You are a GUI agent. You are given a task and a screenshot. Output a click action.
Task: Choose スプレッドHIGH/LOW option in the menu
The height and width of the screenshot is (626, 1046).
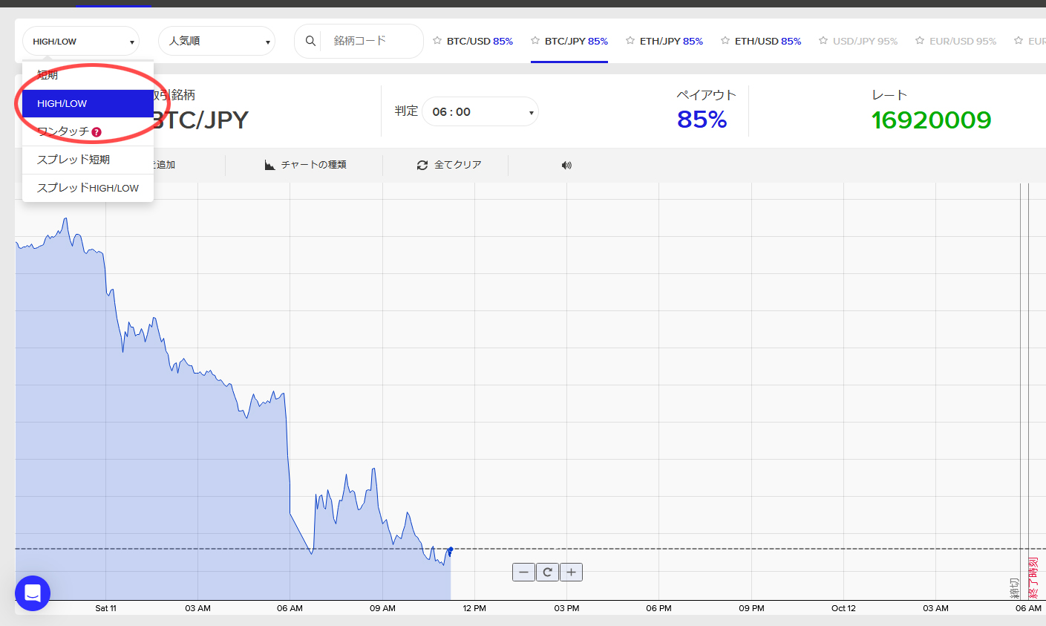(88, 188)
